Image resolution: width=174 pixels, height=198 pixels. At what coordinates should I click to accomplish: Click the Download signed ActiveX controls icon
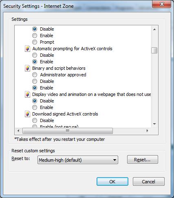(27, 114)
